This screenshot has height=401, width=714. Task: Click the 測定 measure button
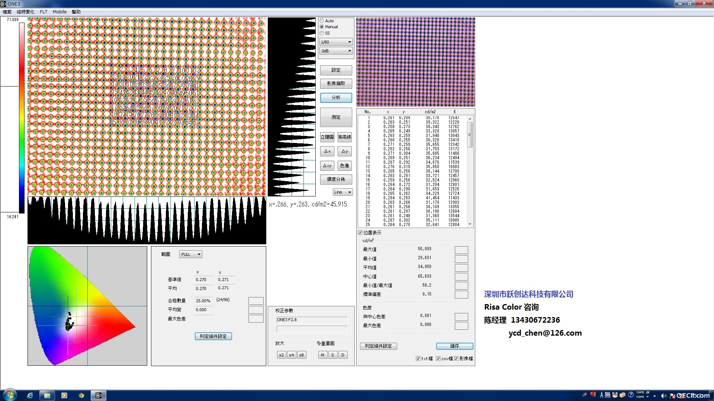[x=336, y=117]
